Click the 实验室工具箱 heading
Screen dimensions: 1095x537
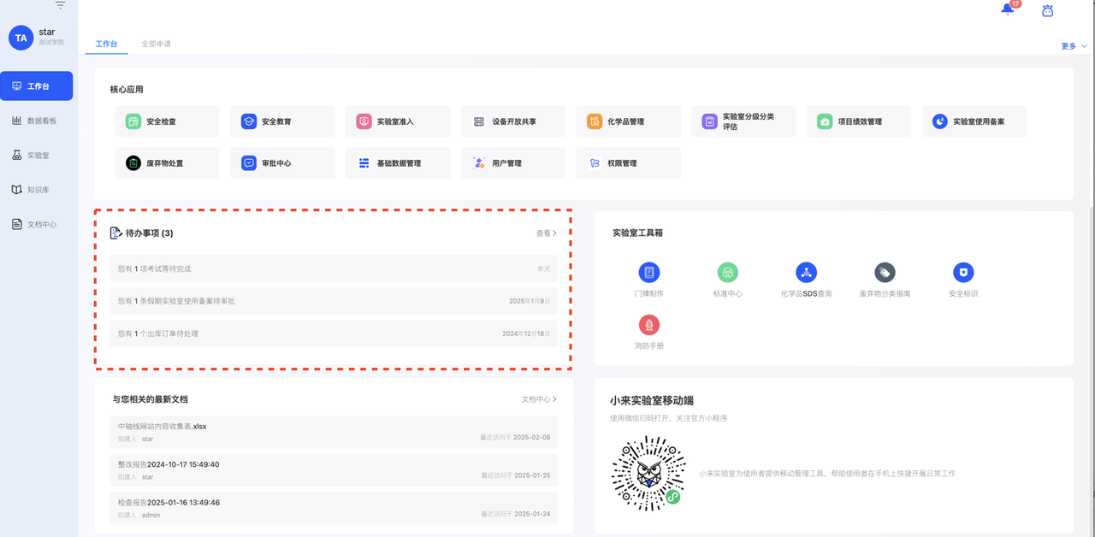[x=637, y=233]
